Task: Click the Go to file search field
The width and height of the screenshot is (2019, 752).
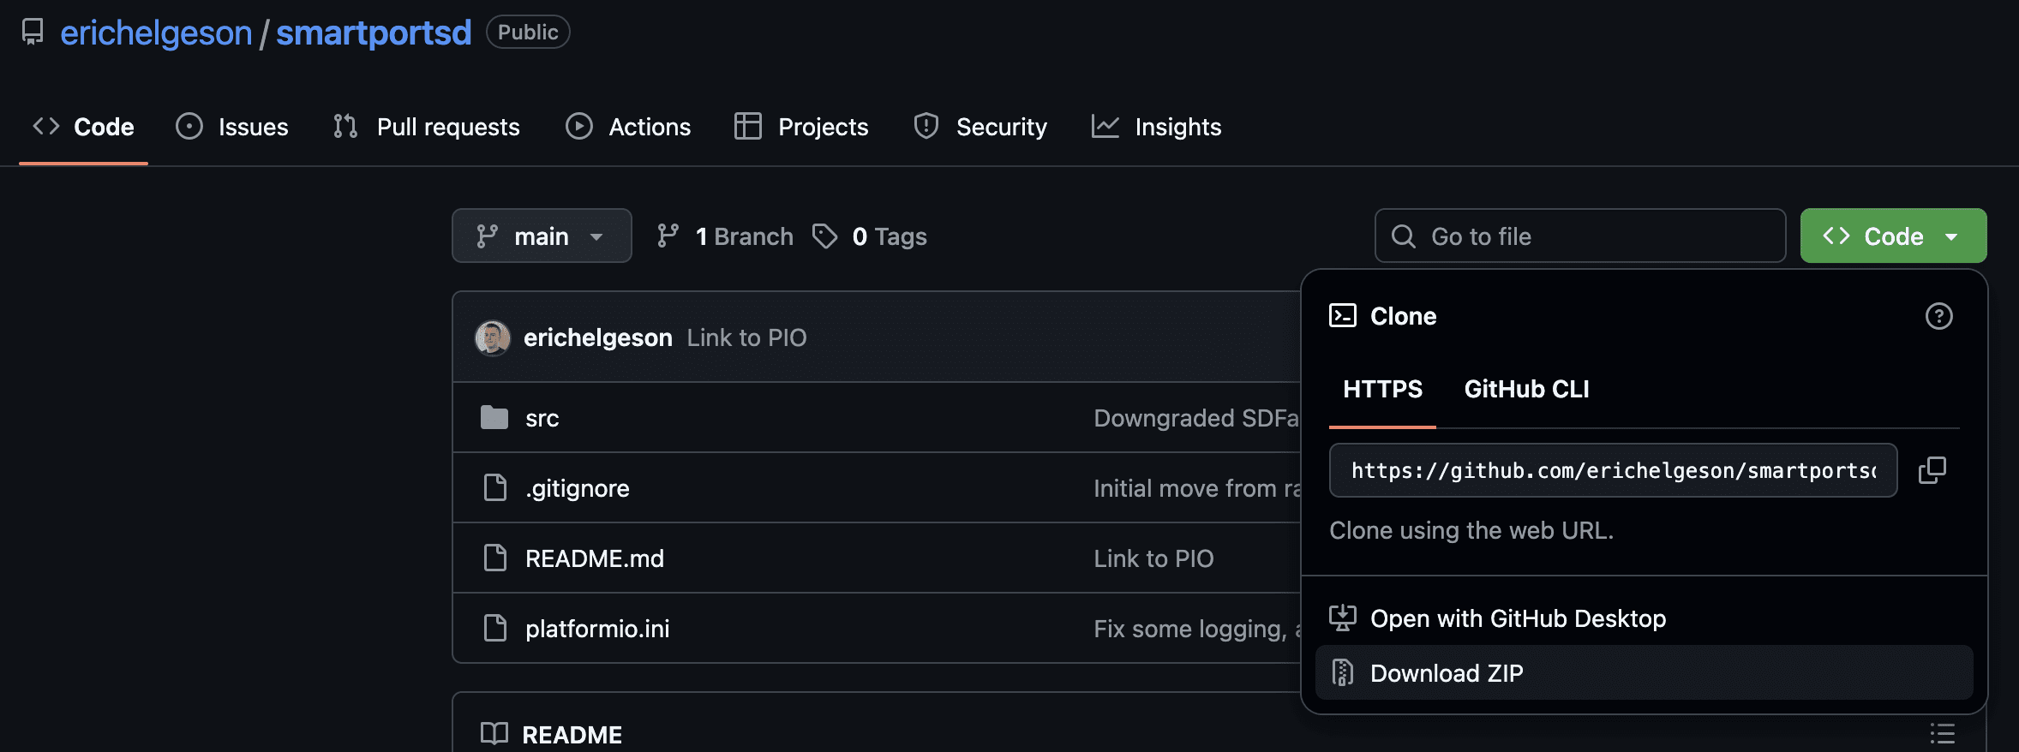Action: 1579,236
